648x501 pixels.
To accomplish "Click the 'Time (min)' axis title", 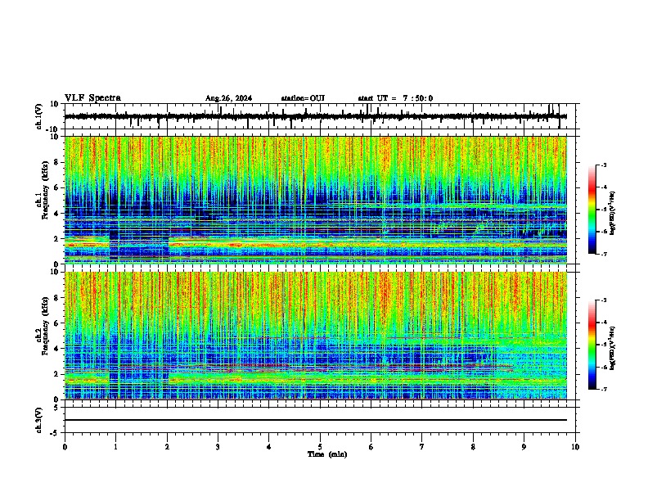I will click(x=327, y=454).
